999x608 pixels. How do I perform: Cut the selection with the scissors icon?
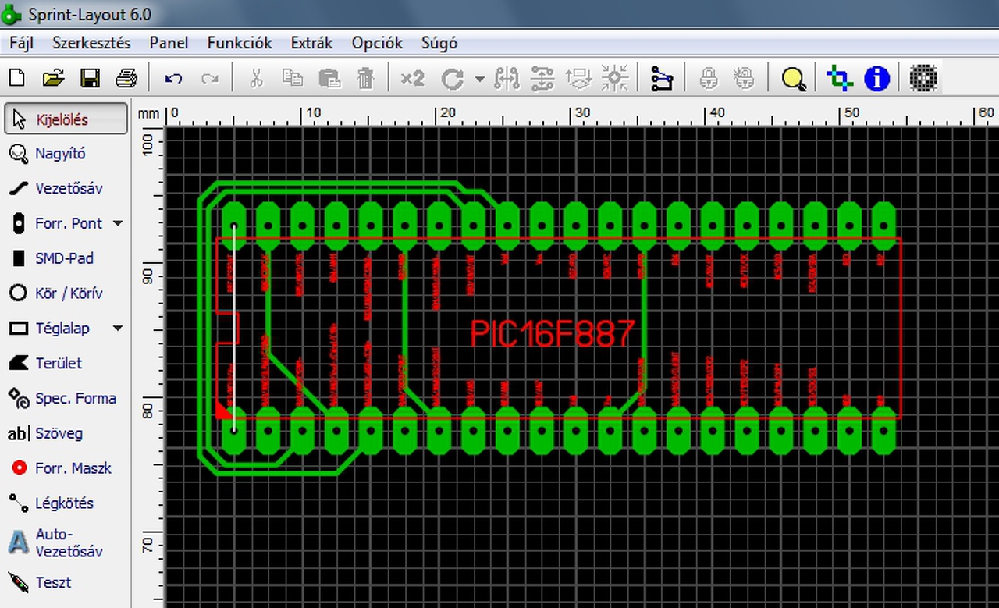(x=256, y=78)
